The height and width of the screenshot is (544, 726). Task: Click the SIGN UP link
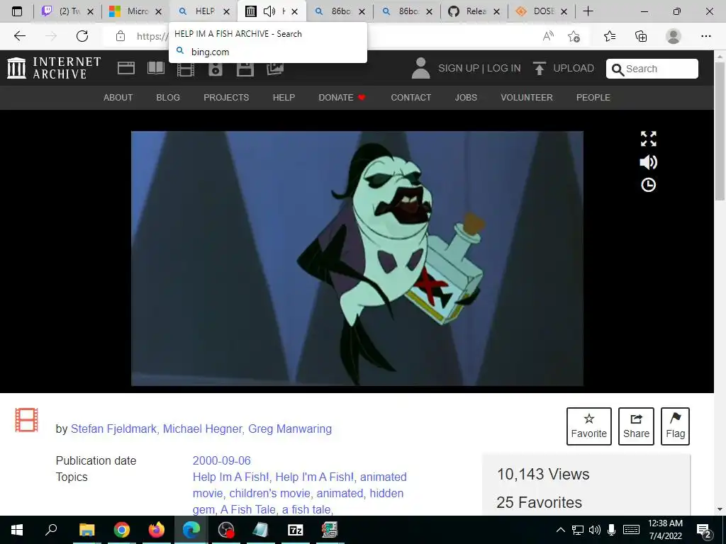(459, 69)
